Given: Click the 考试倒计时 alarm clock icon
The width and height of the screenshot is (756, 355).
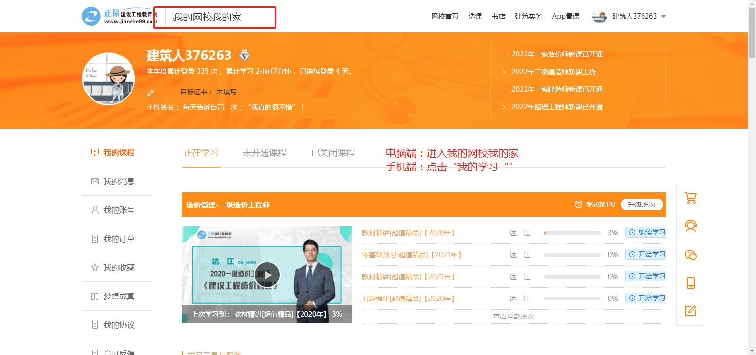Looking at the screenshot, I should [x=579, y=205].
